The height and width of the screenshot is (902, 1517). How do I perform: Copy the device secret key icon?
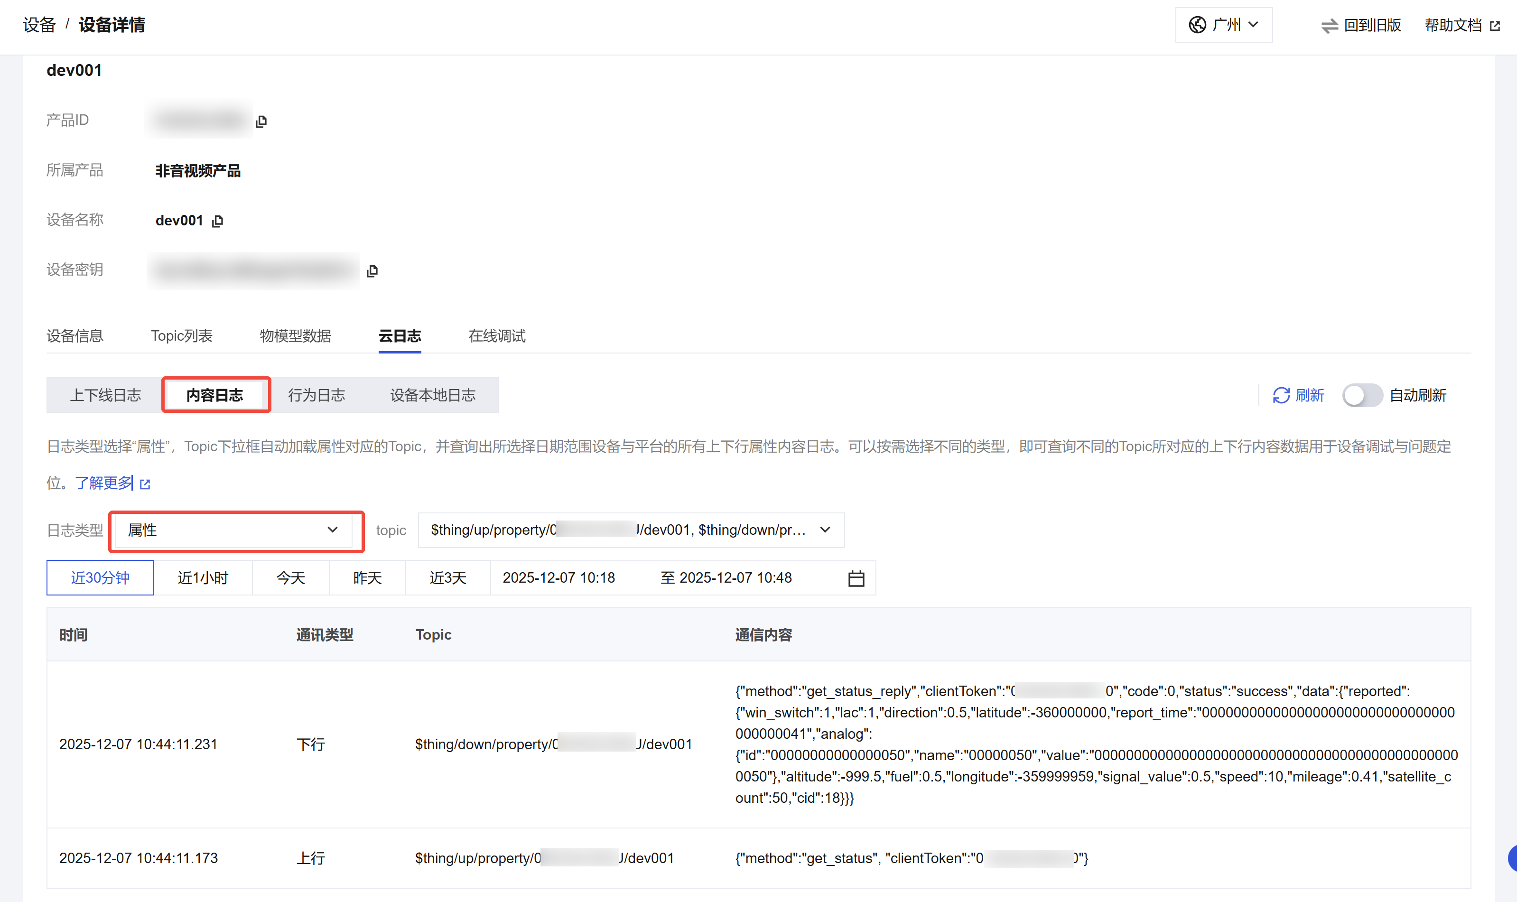click(372, 270)
